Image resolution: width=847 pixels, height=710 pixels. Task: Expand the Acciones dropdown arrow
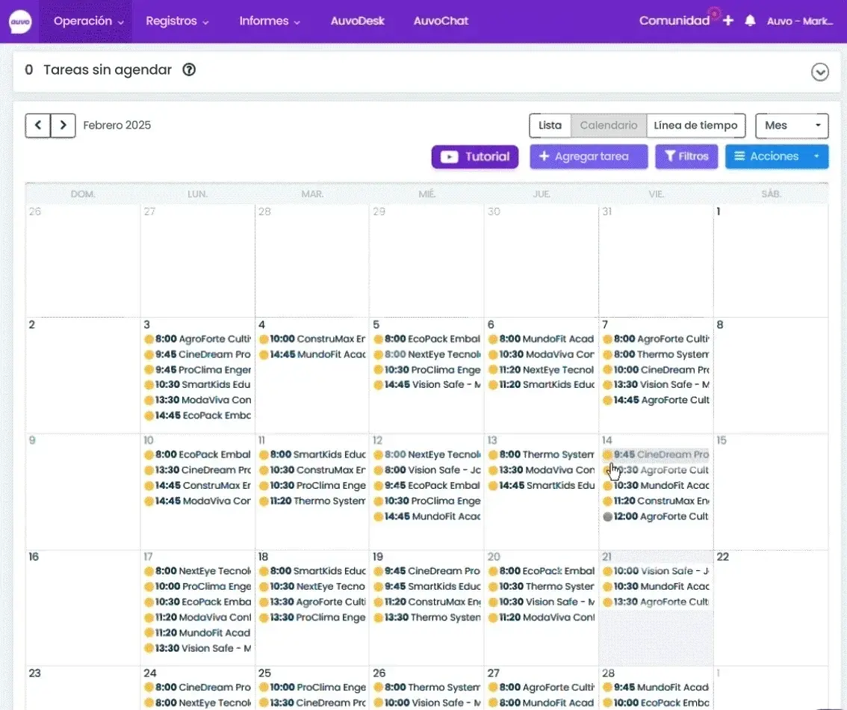point(817,157)
